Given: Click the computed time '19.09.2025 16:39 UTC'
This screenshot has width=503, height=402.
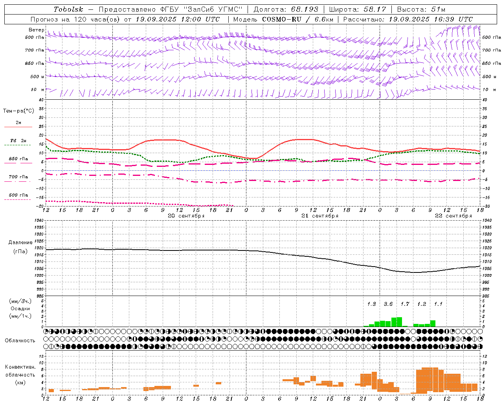Looking at the screenshot, I should click(x=431, y=19).
